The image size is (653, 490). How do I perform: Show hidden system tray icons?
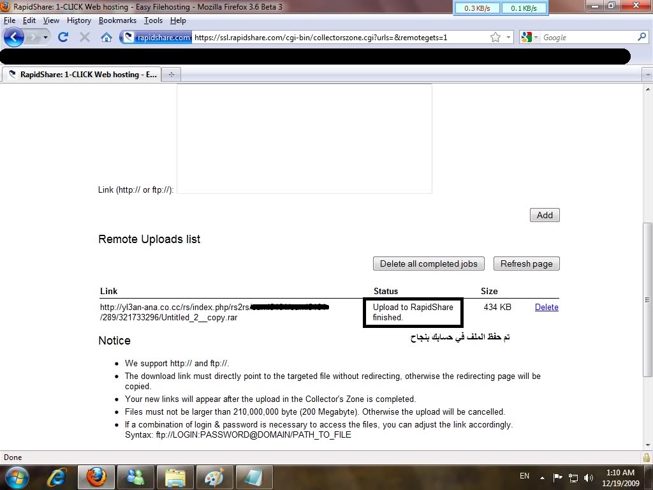click(542, 477)
